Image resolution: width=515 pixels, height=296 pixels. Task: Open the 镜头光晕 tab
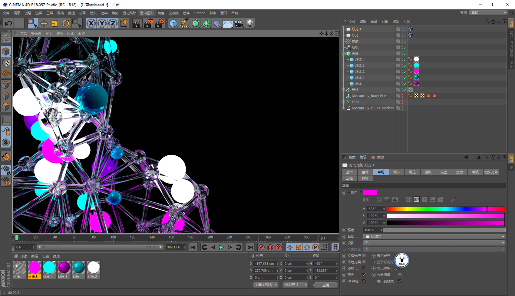point(491,172)
